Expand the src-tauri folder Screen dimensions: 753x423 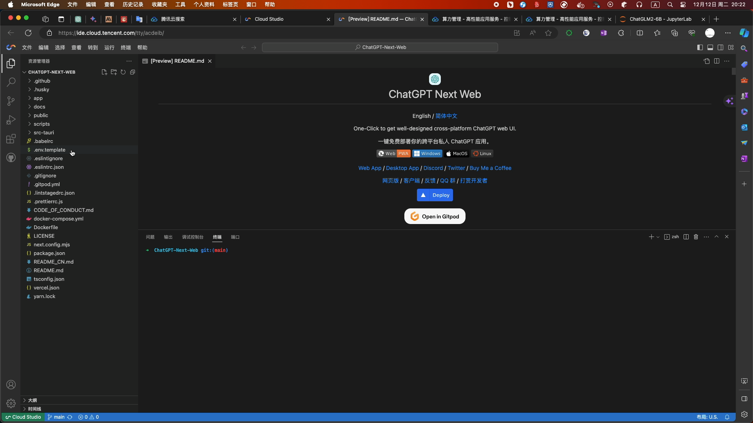point(44,132)
